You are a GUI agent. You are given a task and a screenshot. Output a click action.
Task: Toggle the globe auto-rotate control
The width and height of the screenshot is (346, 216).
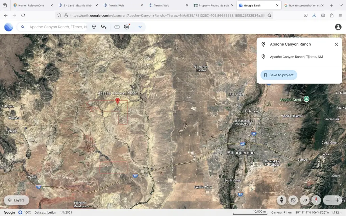click(x=293, y=200)
